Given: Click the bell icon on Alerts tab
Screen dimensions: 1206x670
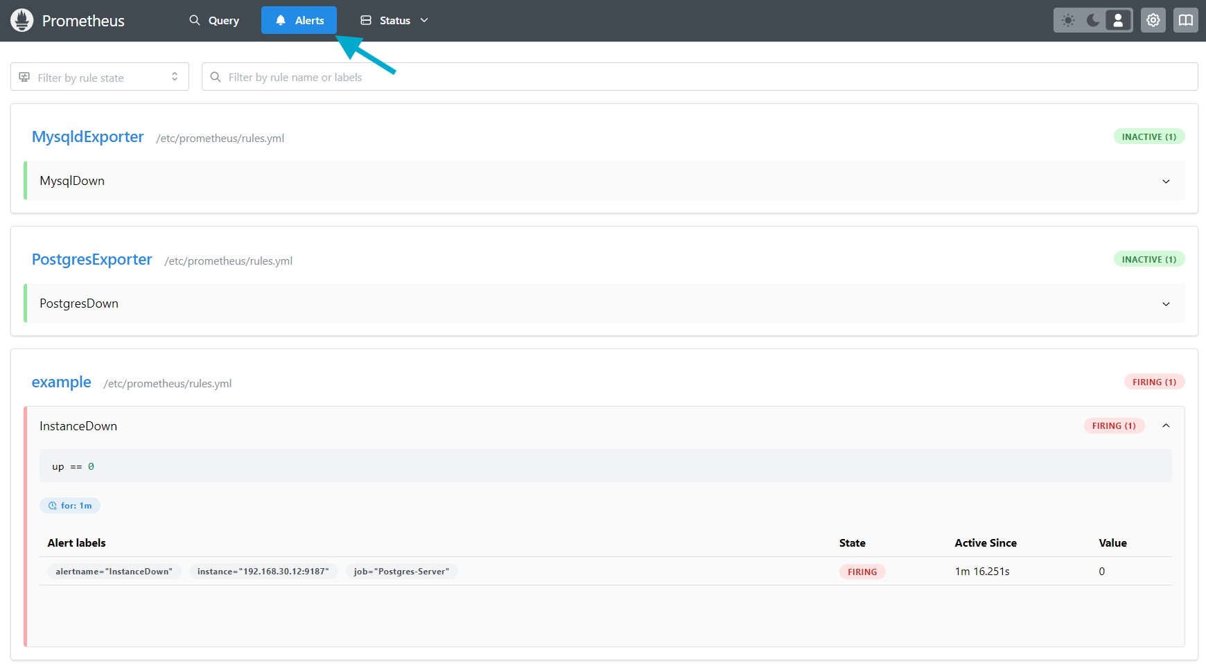Looking at the screenshot, I should pos(281,20).
